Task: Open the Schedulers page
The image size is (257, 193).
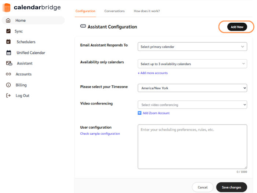Action: click(26, 42)
